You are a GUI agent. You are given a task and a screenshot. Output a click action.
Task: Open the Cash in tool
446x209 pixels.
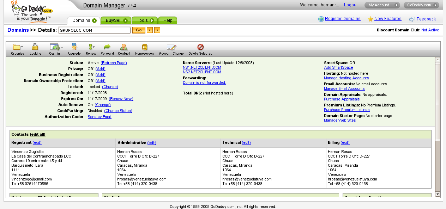54,47
